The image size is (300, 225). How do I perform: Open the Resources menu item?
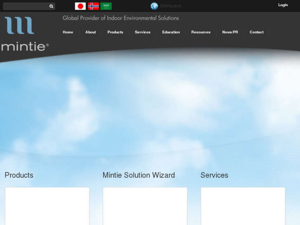pyautogui.click(x=201, y=32)
